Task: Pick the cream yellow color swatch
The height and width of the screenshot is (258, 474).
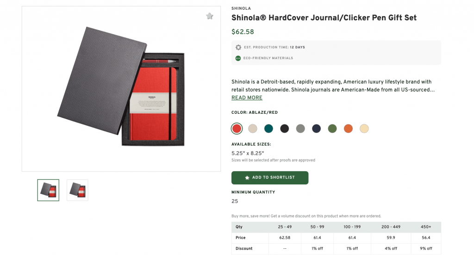Action: (x=364, y=129)
